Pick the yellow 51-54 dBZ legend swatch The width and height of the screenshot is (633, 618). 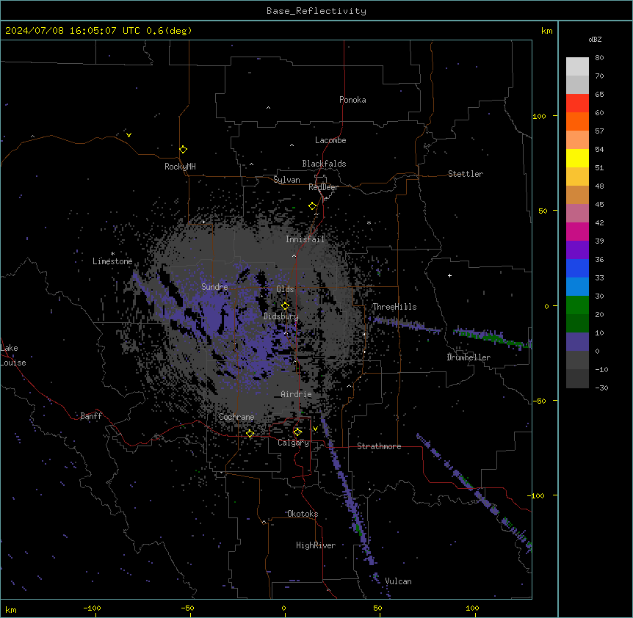point(577,158)
